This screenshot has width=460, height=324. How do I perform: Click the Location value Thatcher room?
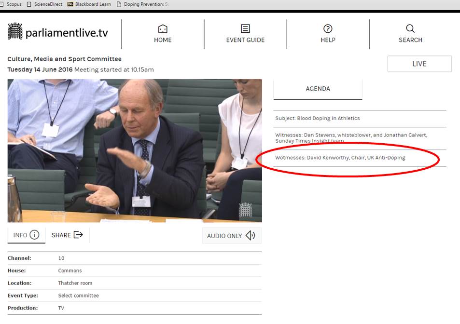75,283
